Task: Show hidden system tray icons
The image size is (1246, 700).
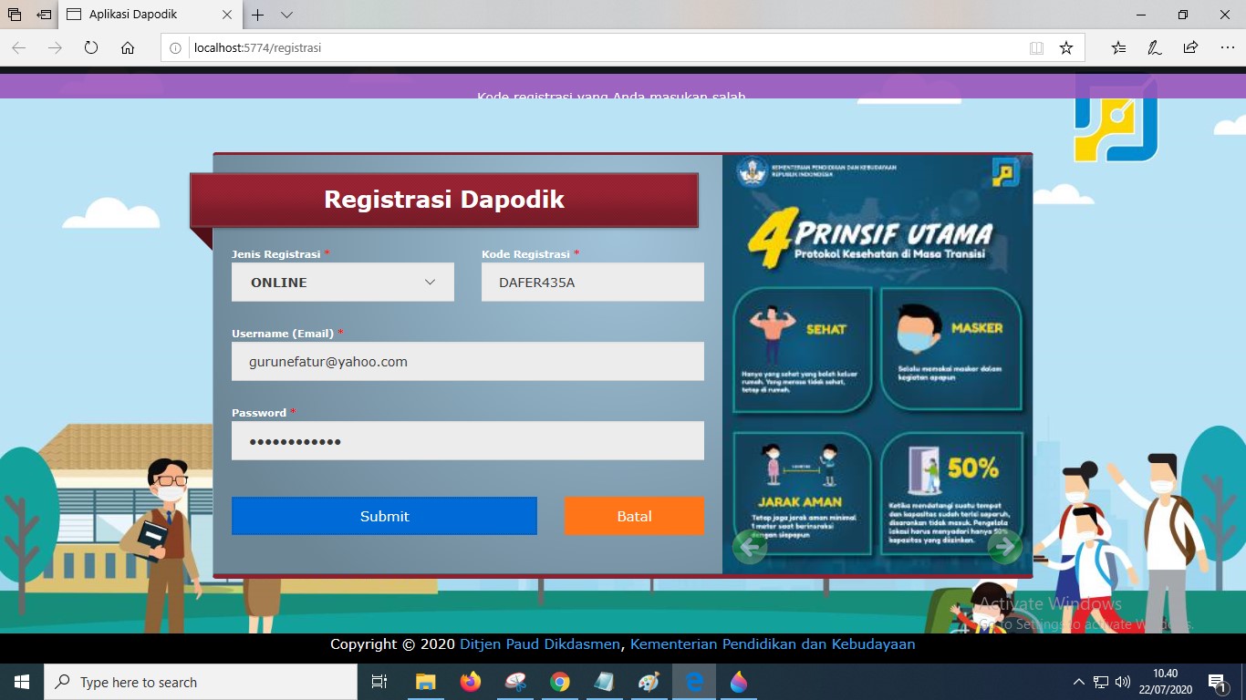Action: pos(1078,682)
